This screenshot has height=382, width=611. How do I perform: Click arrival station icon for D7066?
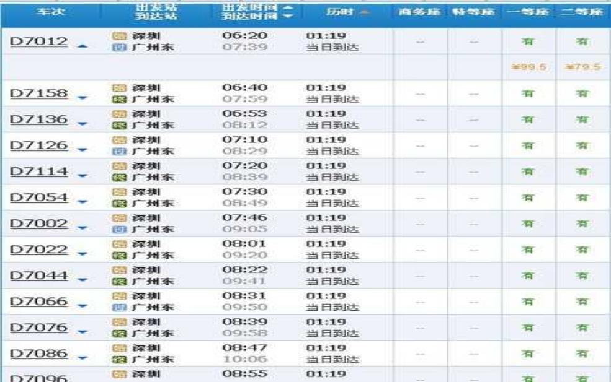pos(119,308)
